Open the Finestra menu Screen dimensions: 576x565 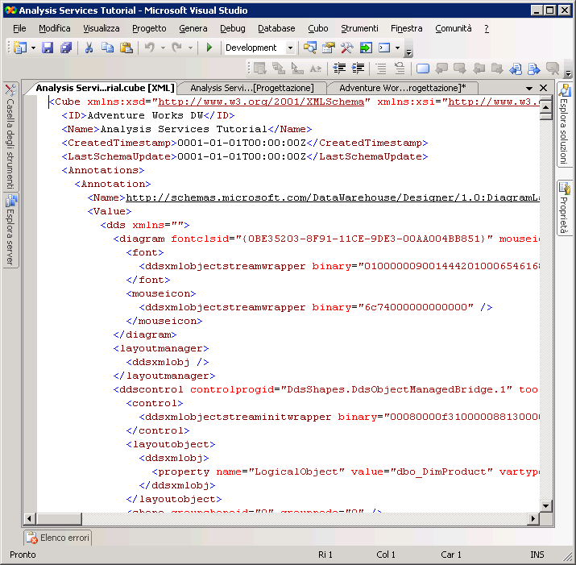(x=406, y=28)
